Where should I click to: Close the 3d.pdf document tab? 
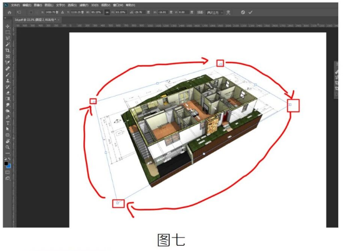click(x=59, y=20)
